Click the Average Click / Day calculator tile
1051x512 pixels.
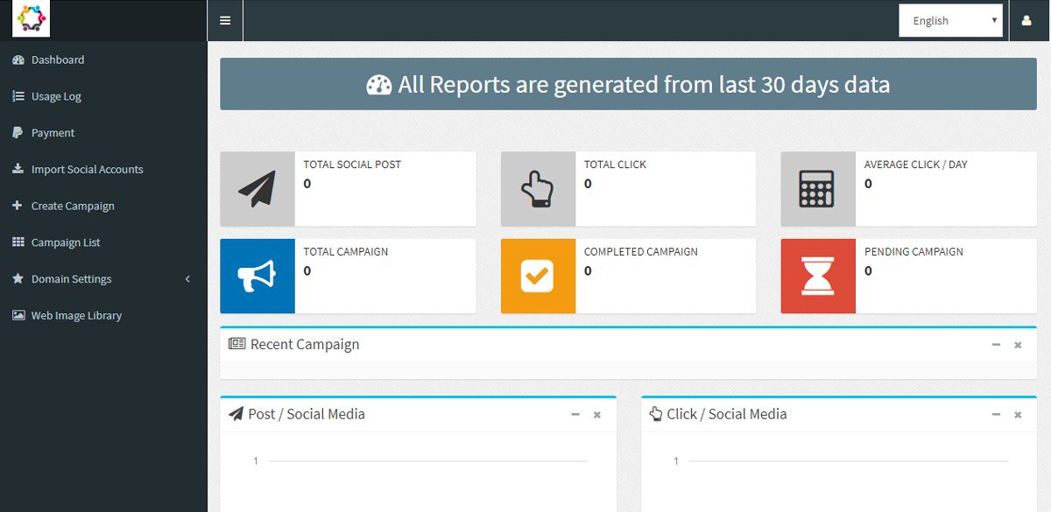pyautogui.click(x=818, y=188)
